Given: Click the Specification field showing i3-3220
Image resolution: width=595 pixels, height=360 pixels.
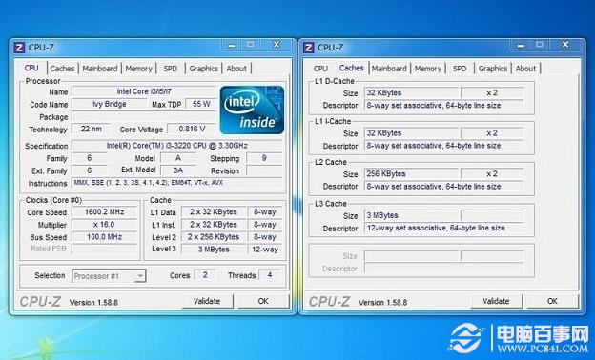Looking at the screenshot, I should click(177, 146).
